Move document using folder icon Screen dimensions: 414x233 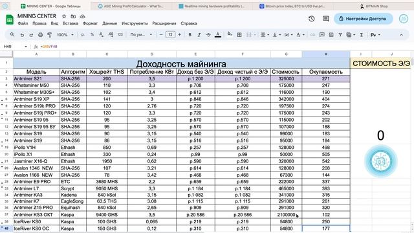(x=73, y=16)
